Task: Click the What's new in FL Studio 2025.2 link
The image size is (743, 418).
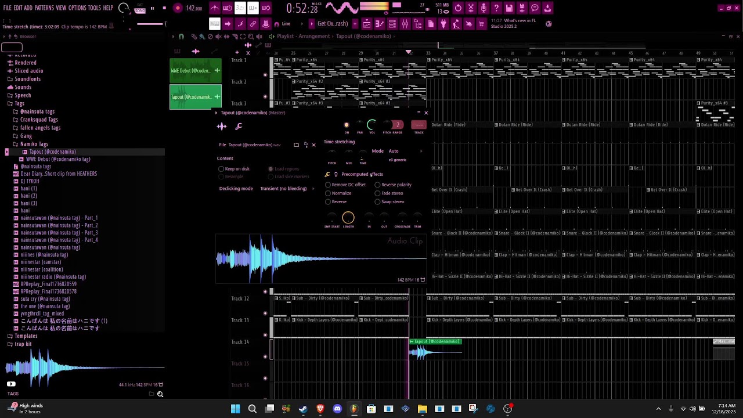Action: click(514, 24)
